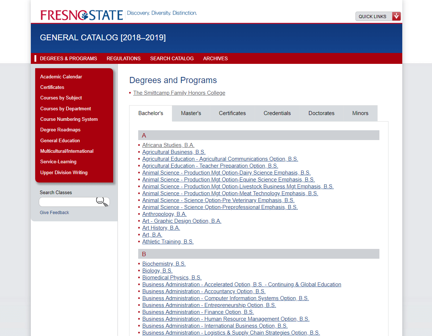This screenshot has height=336, width=432.
Task: Click the search magnifying glass icon
Action: (x=102, y=202)
